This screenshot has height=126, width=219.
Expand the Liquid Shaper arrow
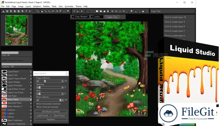pyautogui.click(x=31, y=82)
